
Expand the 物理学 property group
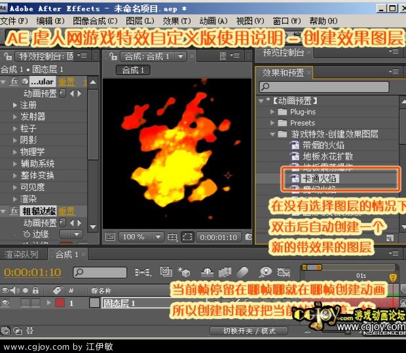15,152
